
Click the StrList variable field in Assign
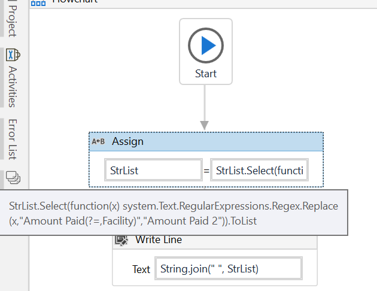click(x=153, y=171)
